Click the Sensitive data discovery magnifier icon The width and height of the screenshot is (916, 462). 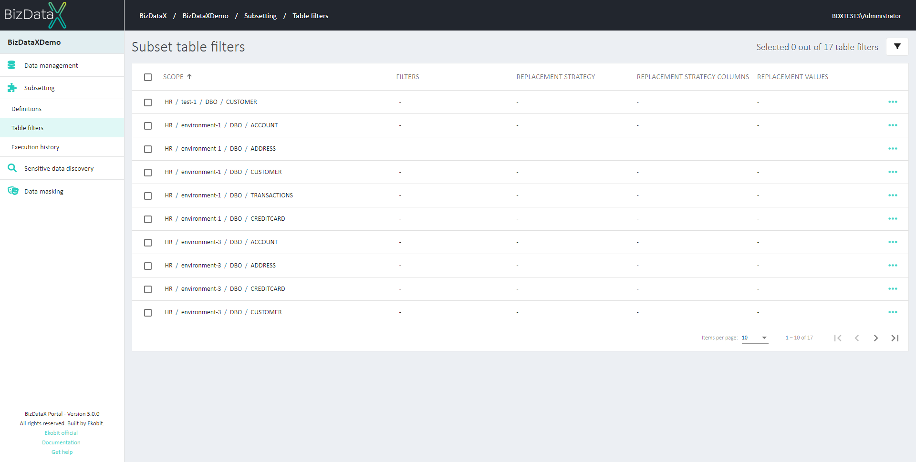pos(12,168)
